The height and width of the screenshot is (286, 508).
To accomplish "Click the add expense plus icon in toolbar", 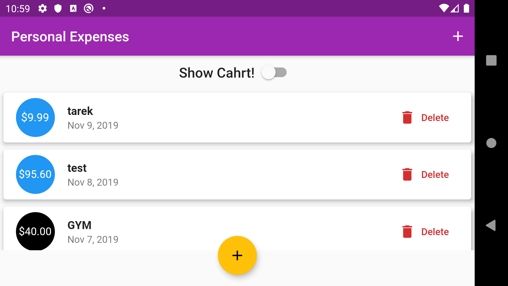I will coord(458,36).
